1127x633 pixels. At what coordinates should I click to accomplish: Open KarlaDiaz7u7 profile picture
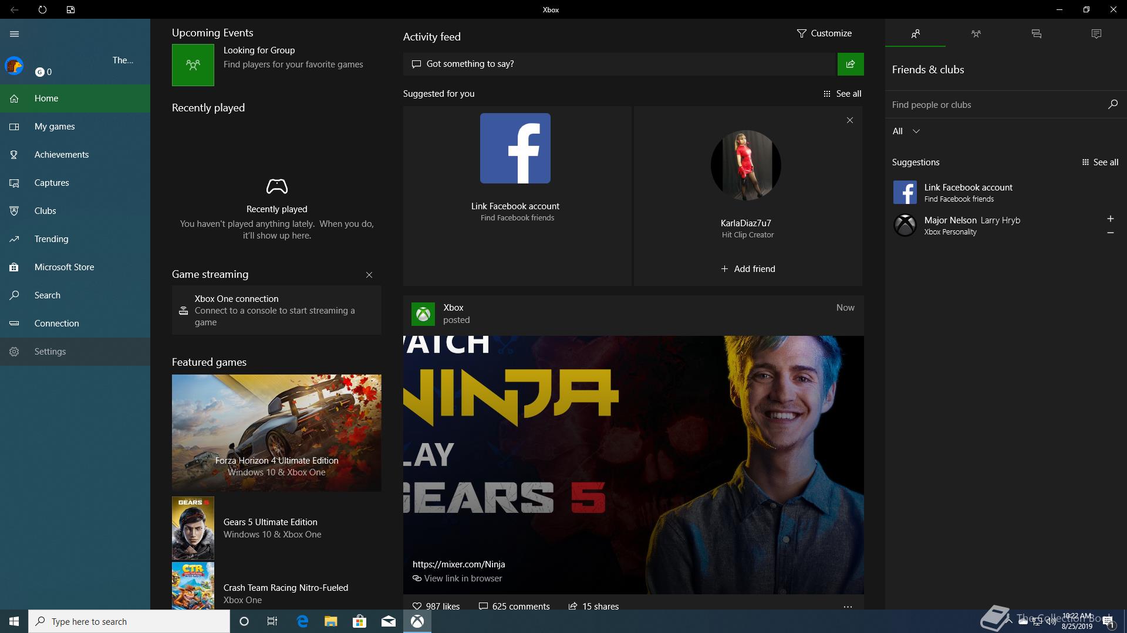tap(746, 165)
